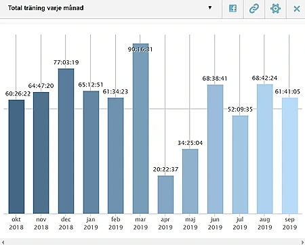Select the mar 2019 bar labeled 90:16:31
This screenshot has height=245, width=305.
click(x=140, y=129)
